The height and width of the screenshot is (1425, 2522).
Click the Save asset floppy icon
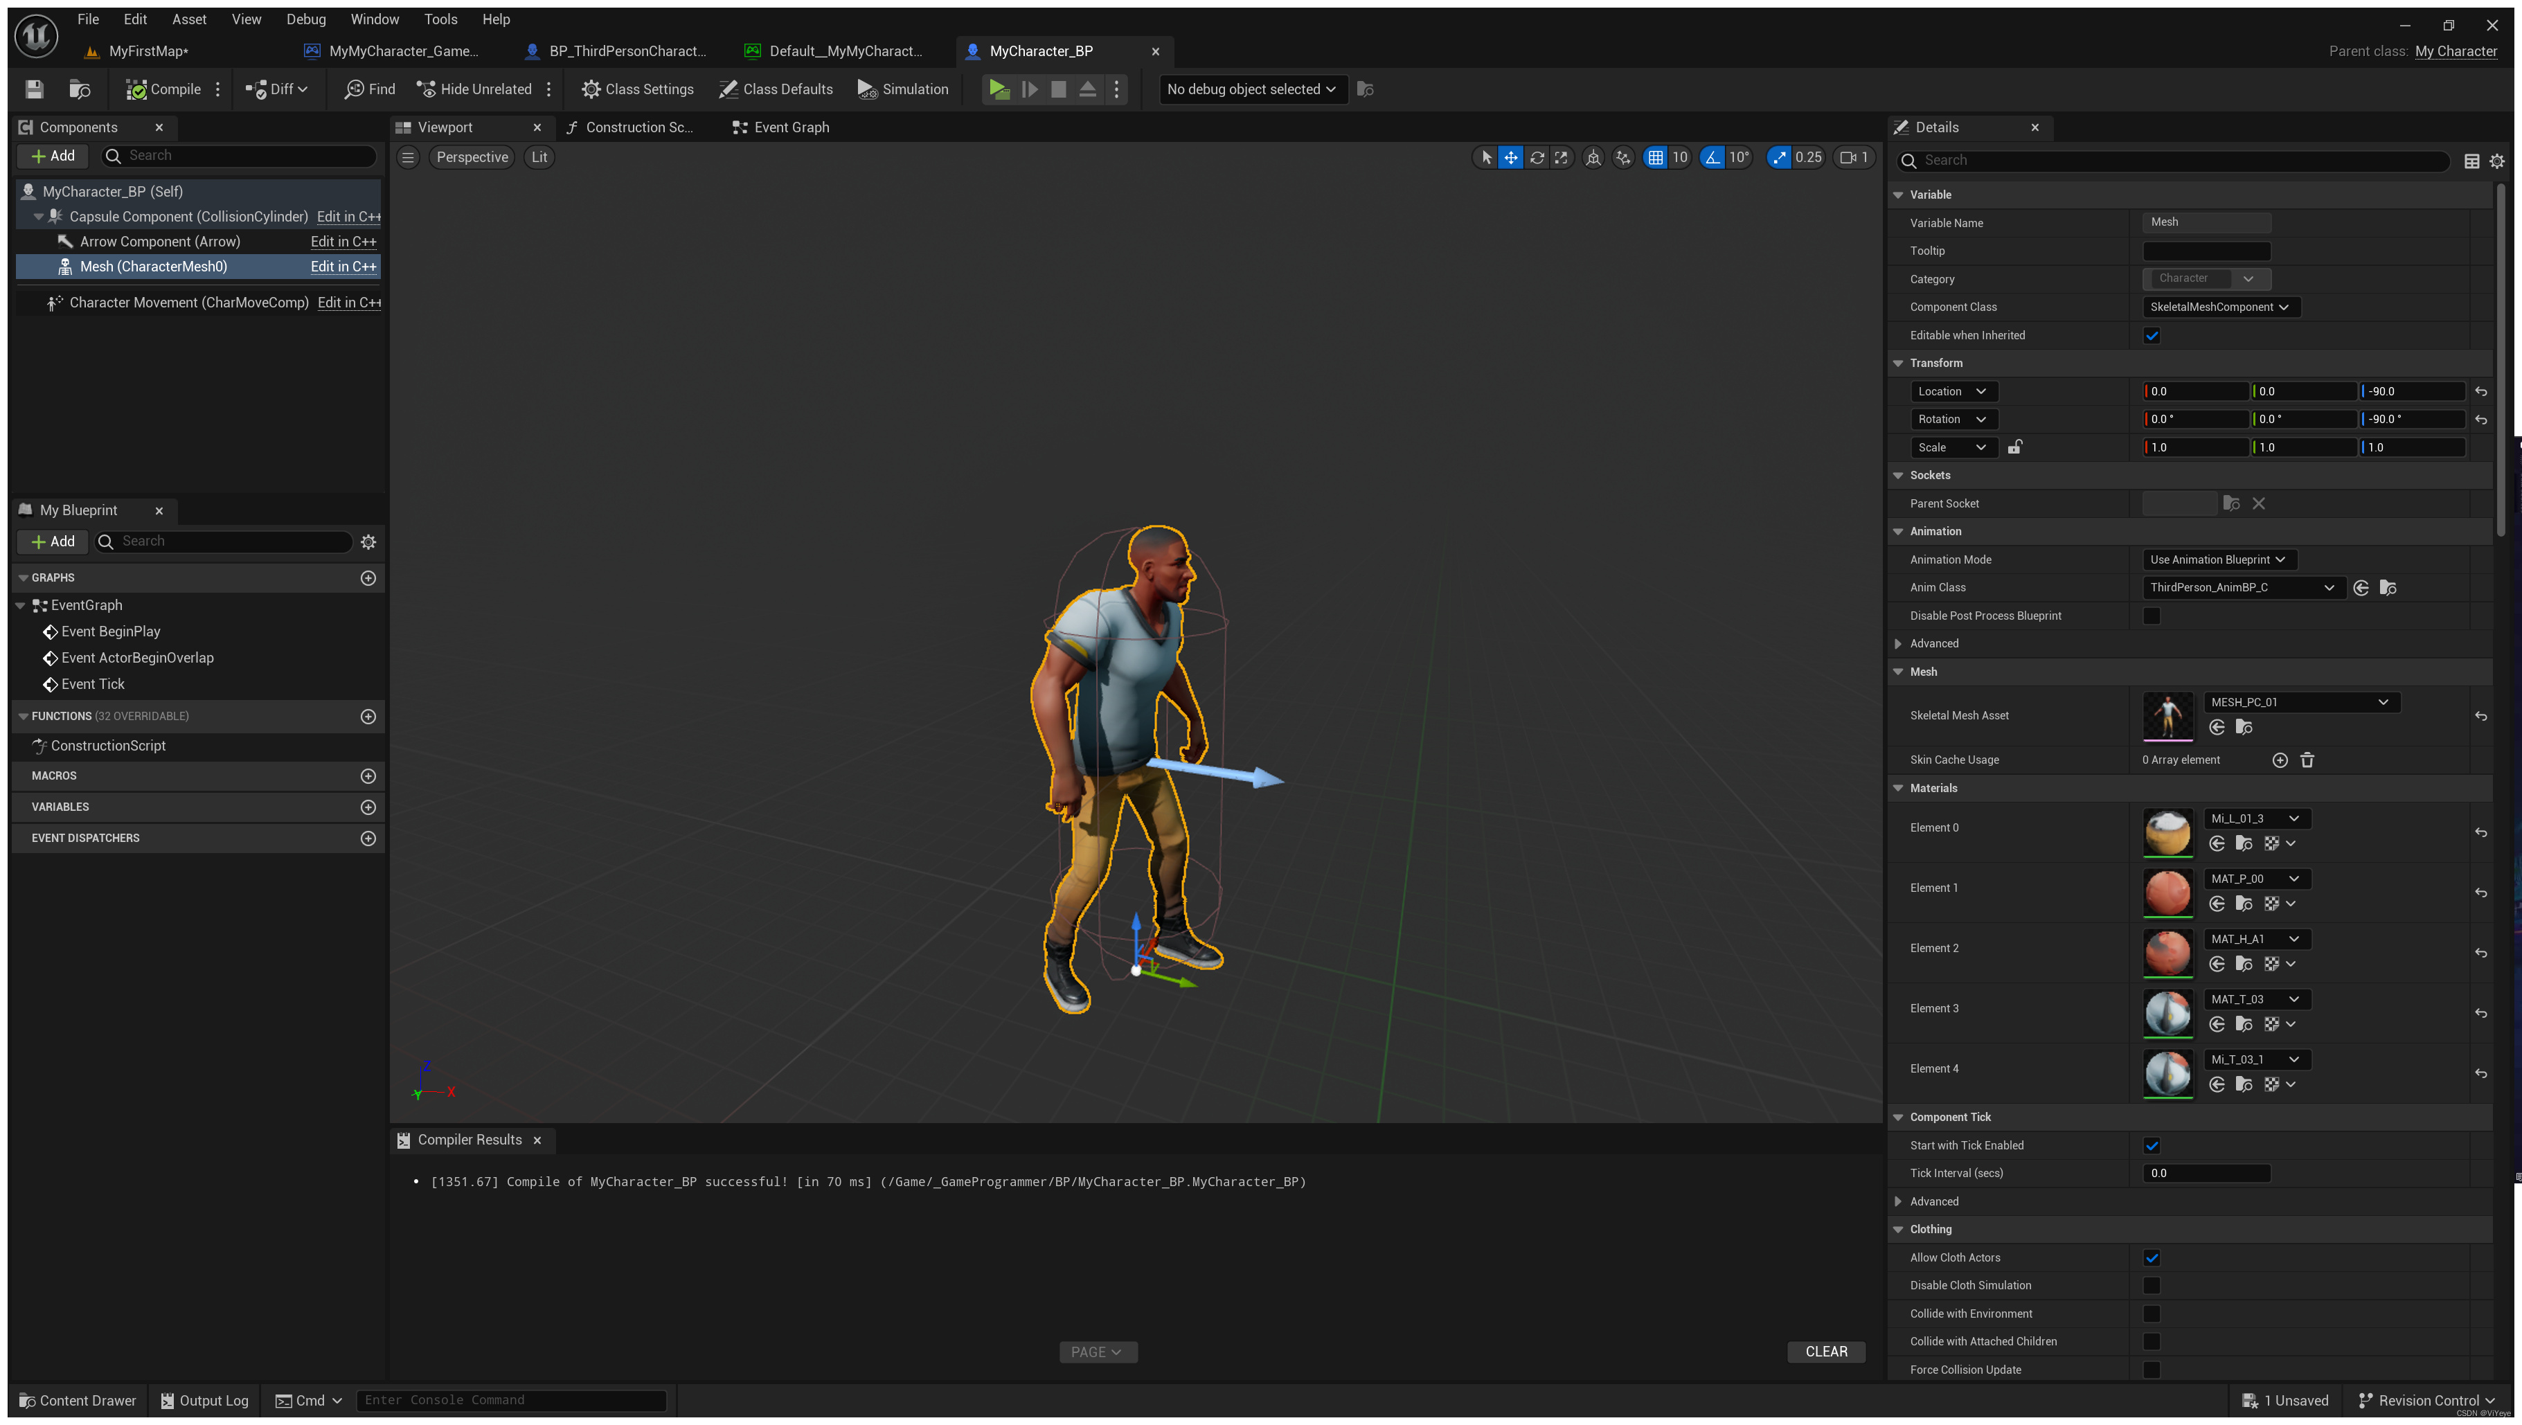point(34,89)
